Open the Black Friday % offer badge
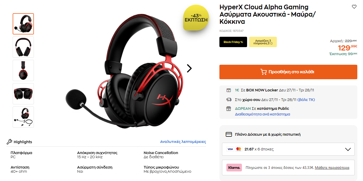 point(233,42)
